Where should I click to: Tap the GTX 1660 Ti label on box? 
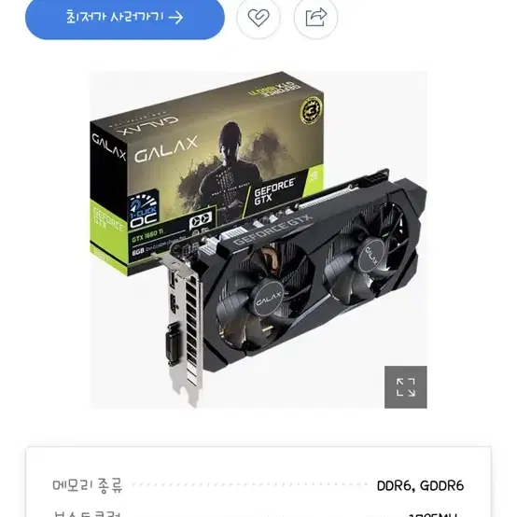tap(147, 235)
